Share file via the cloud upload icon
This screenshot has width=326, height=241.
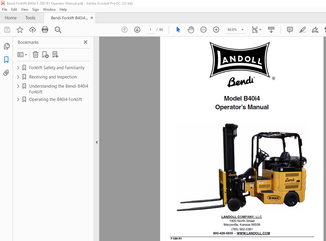pos(32,29)
